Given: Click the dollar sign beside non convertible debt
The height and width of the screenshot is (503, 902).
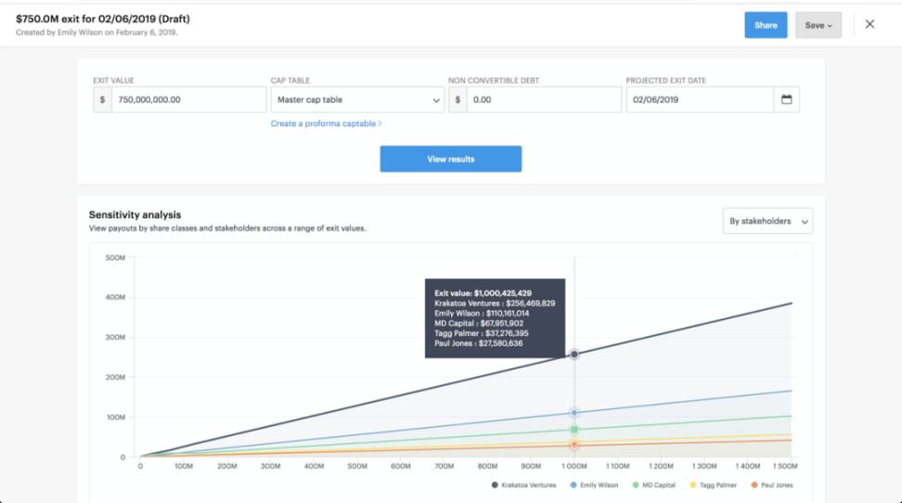Looking at the screenshot, I should (x=457, y=100).
